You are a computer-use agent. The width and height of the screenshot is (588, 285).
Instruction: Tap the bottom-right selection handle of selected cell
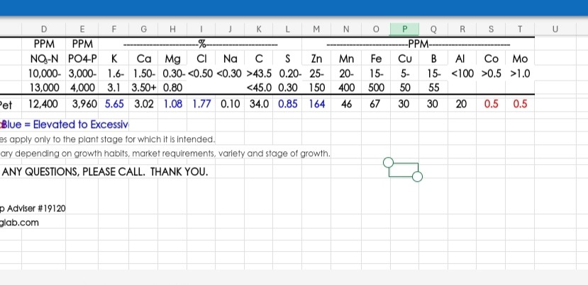click(x=417, y=177)
